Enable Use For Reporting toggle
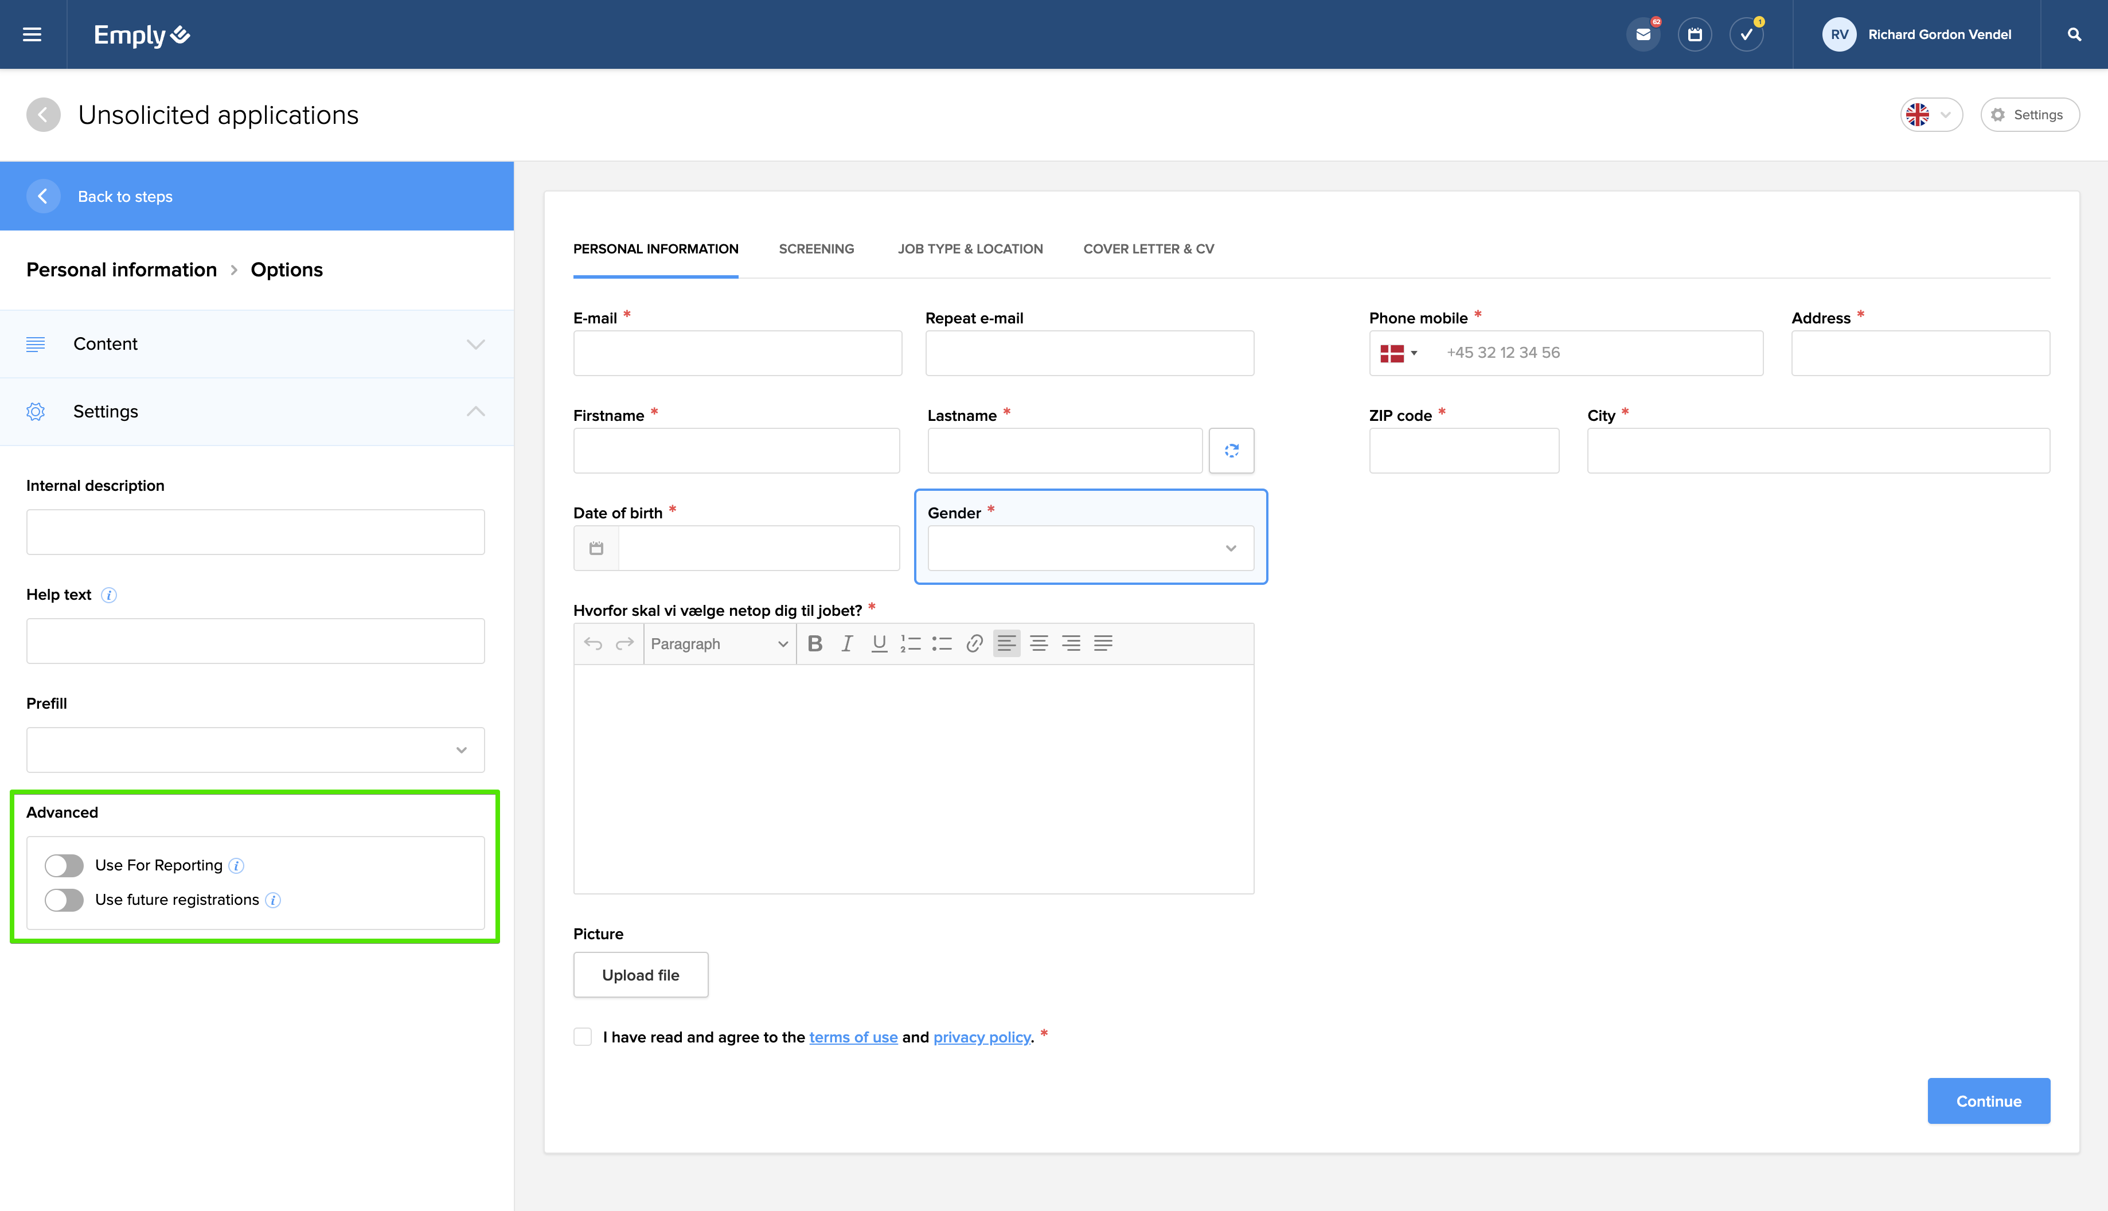The width and height of the screenshot is (2108, 1211). [64, 865]
